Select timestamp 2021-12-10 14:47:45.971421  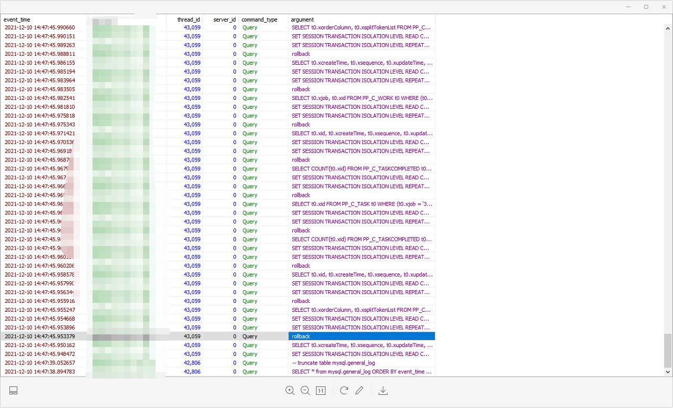coord(40,134)
